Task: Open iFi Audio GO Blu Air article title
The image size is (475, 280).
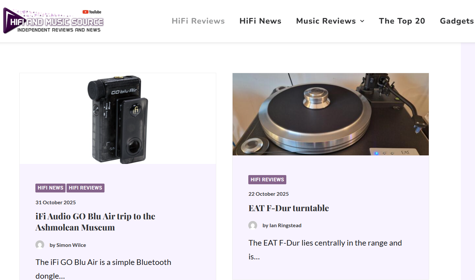Action: click(95, 222)
